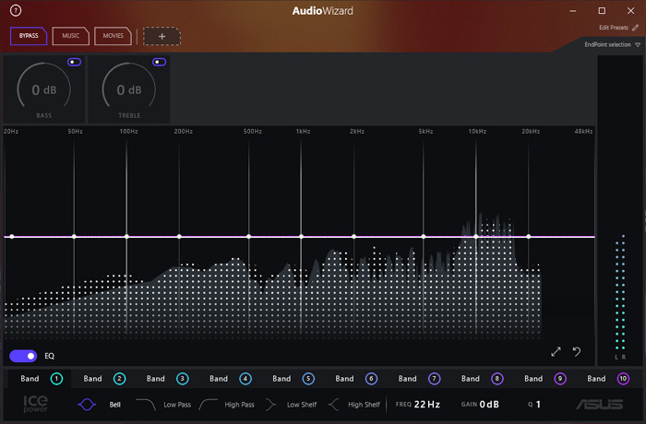Click the band 1 circle number icon
The width and height of the screenshot is (646, 424).
tap(56, 378)
